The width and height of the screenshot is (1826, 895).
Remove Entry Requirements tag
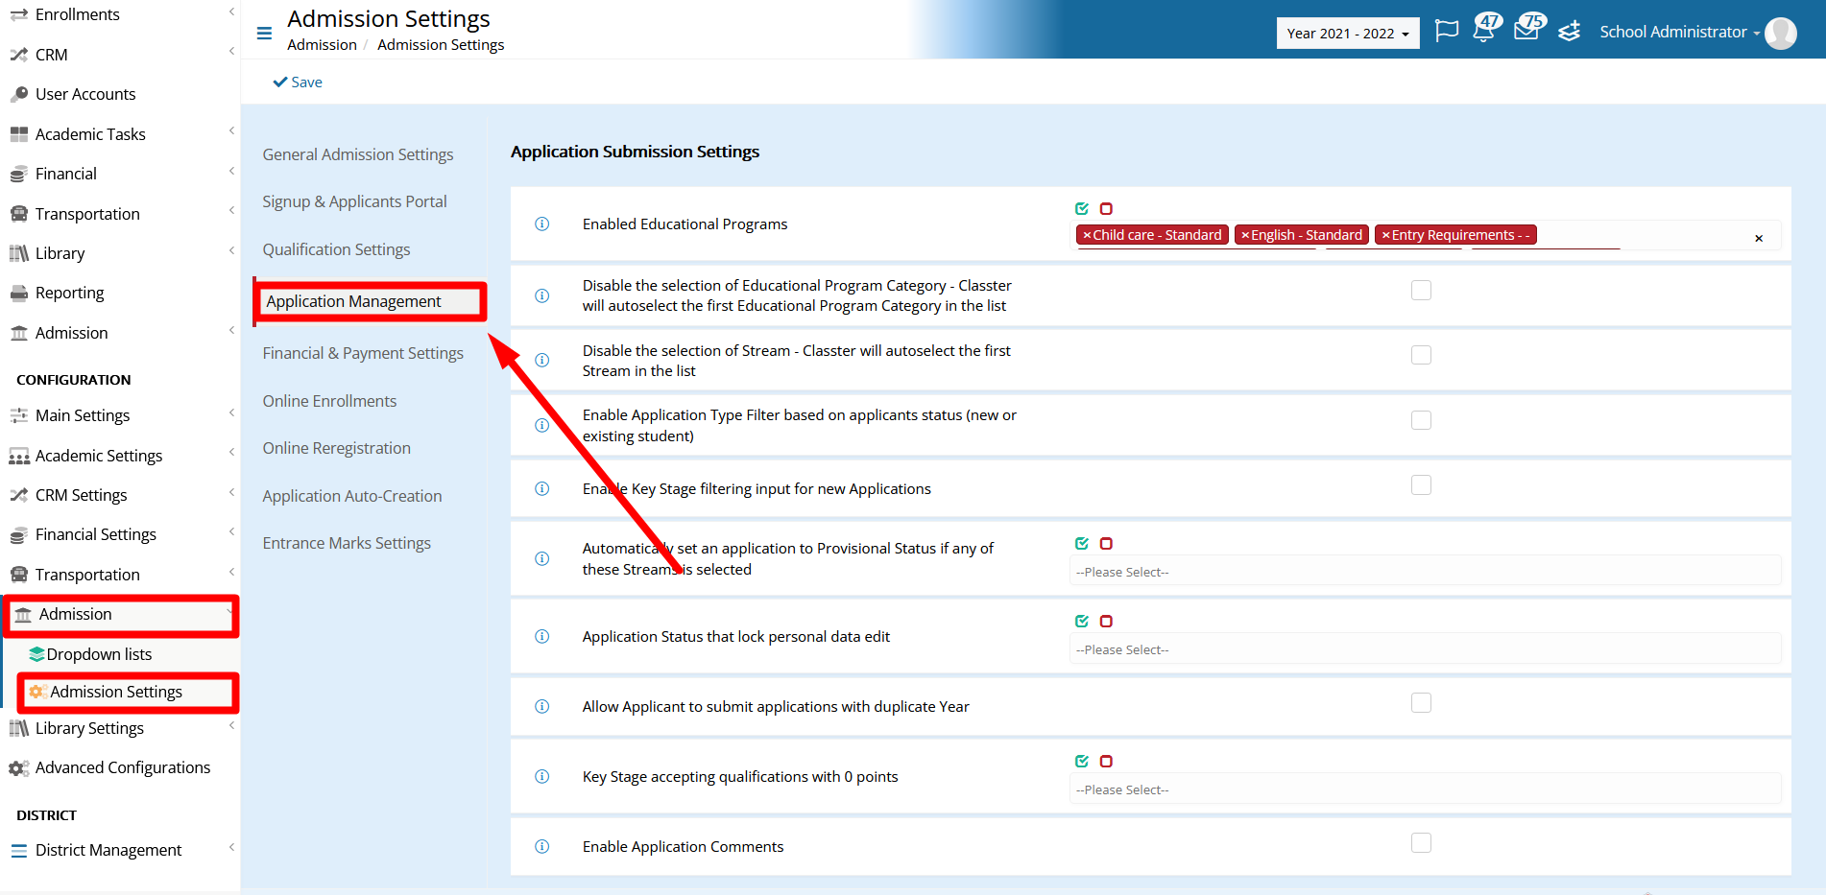pos(1386,235)
